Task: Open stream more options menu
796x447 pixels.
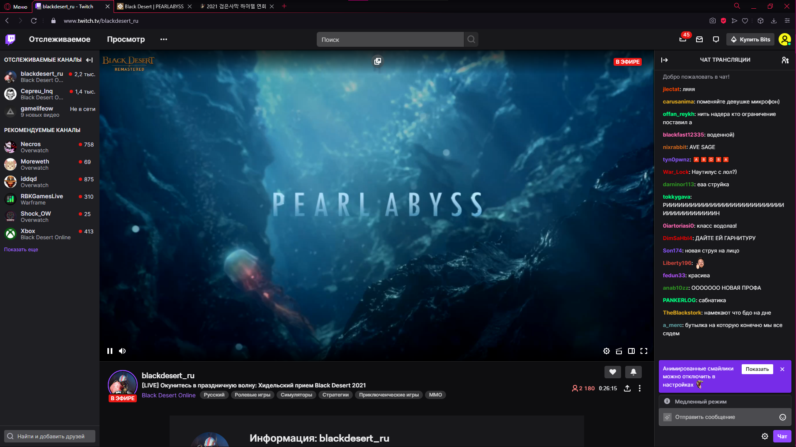Action: (x=640, y=388)
